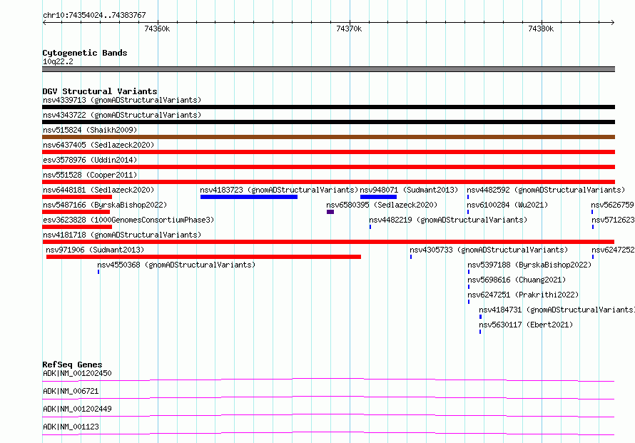Click the red bar under nsv4181718
Image resolution: width=635 pixels, height=443 pixels.
pos(328,242)
